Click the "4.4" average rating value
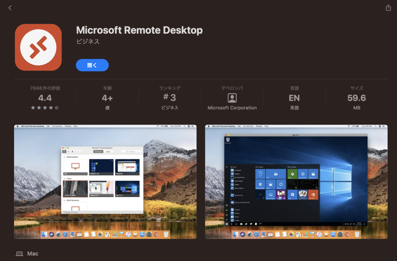This screenshot has width=397, height=261. coord(45,98)
